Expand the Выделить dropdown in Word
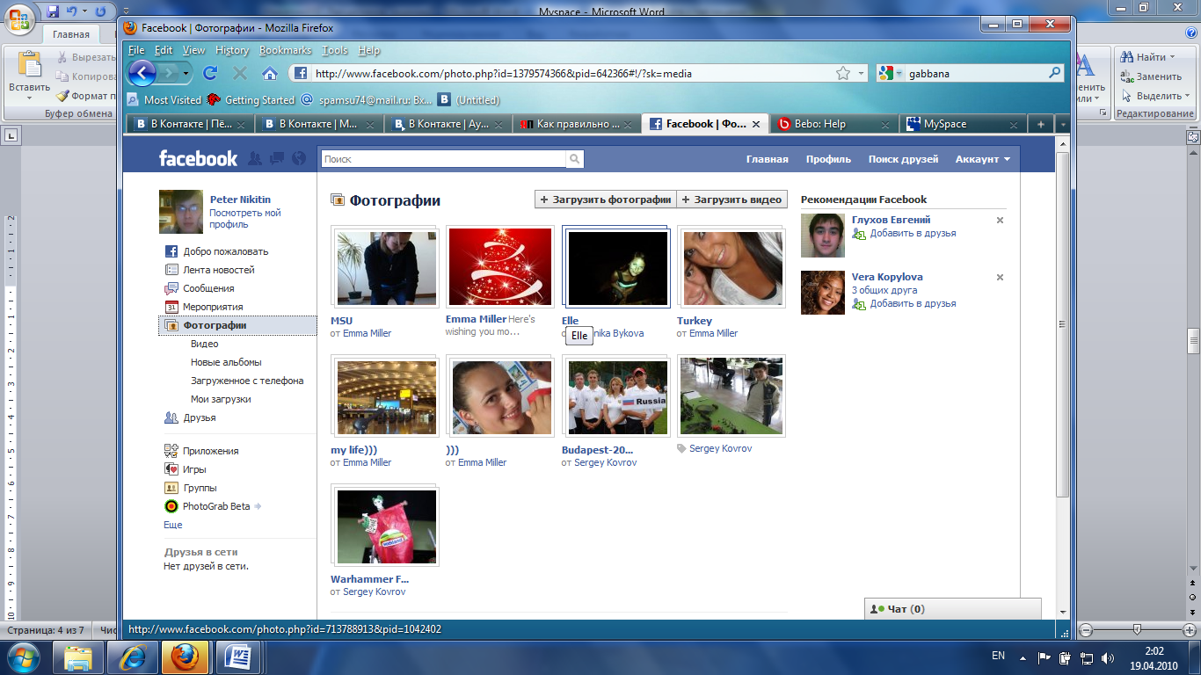This screenshot has height=675, width=1201. tap(1189, 96)
